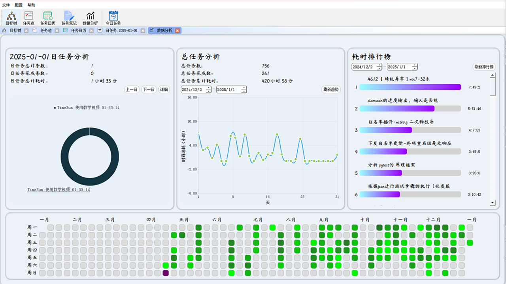Click the TimeSum legend entry above the donut
Screen dimensions: 506x284
pyautogui.click(x=87, y=107)
